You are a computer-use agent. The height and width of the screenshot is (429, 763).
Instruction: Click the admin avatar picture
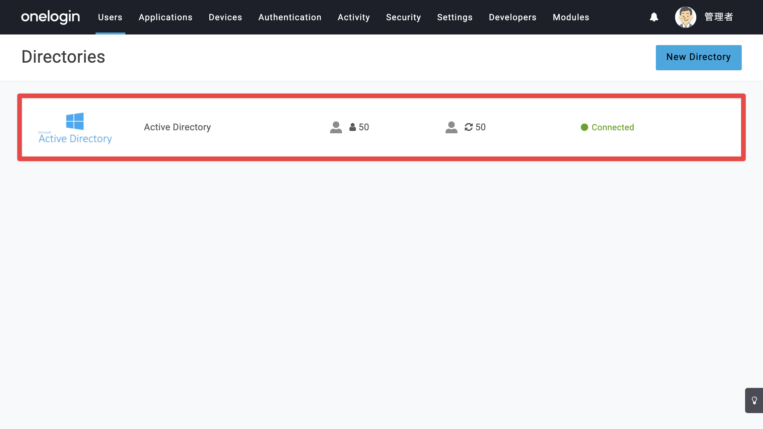point(685,17)
